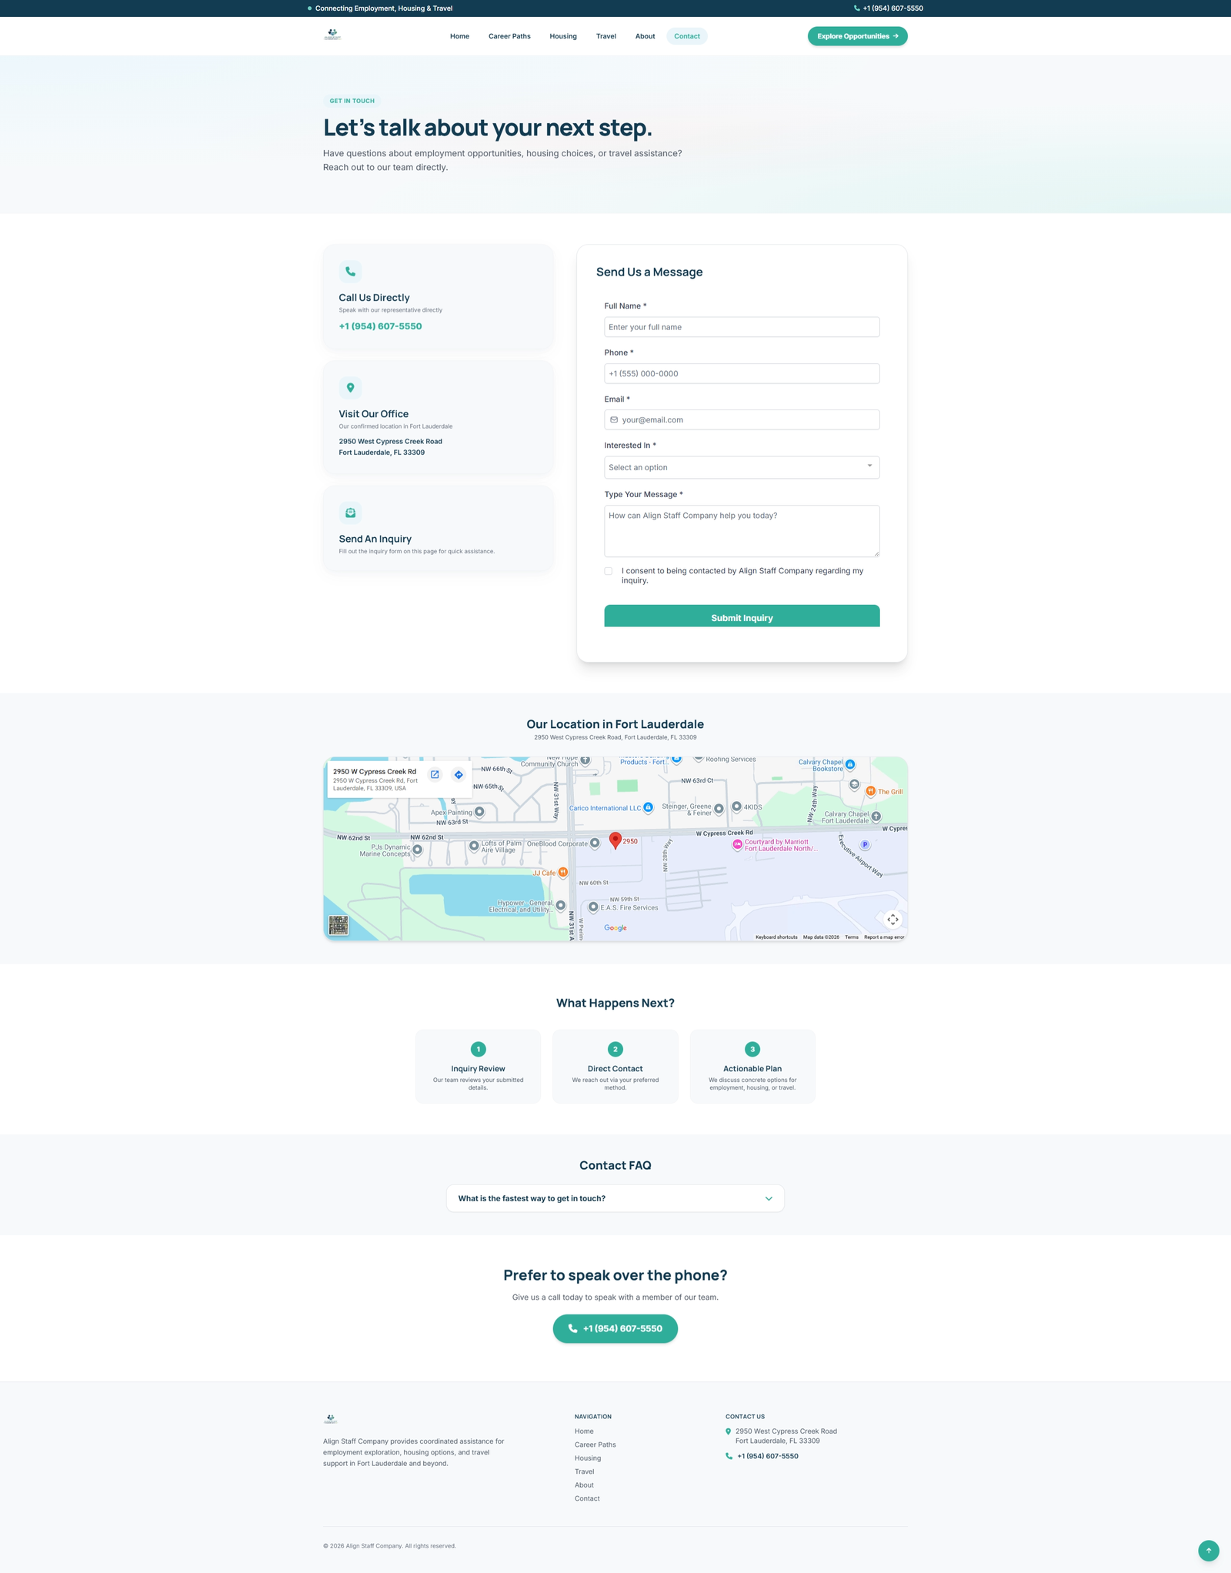Click step 1 Inquiry Review circle
1231x1573 pixels.
coord(479,1049)
